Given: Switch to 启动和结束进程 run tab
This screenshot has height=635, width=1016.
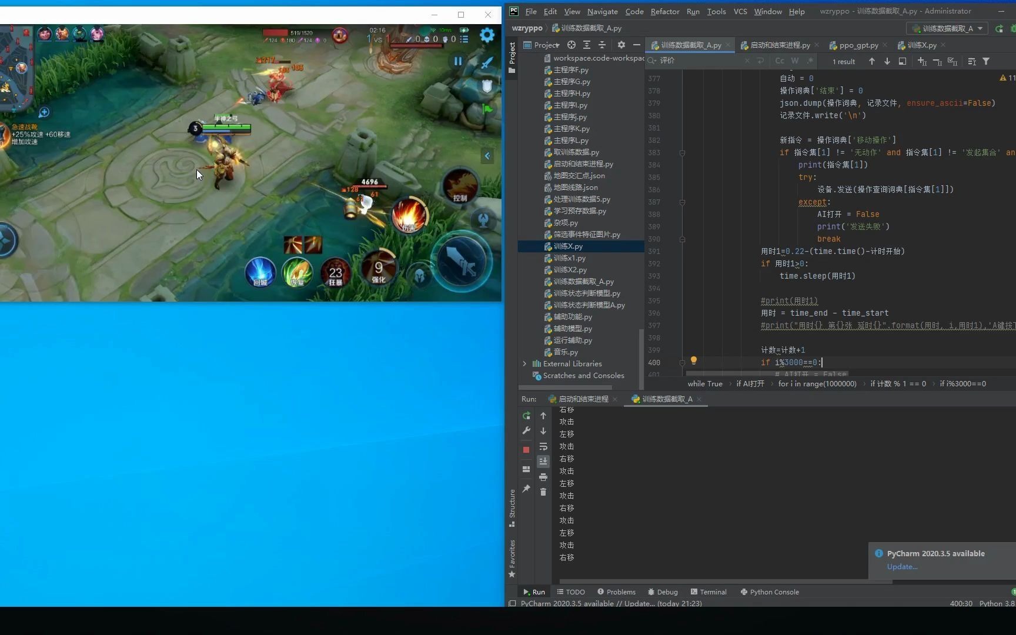Looking at the screenshot, I should [583, 399].
